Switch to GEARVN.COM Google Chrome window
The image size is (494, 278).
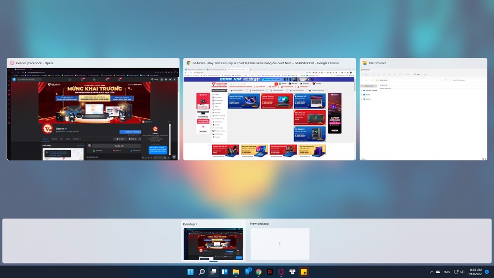pyautogui.click(x=270, y=109)
